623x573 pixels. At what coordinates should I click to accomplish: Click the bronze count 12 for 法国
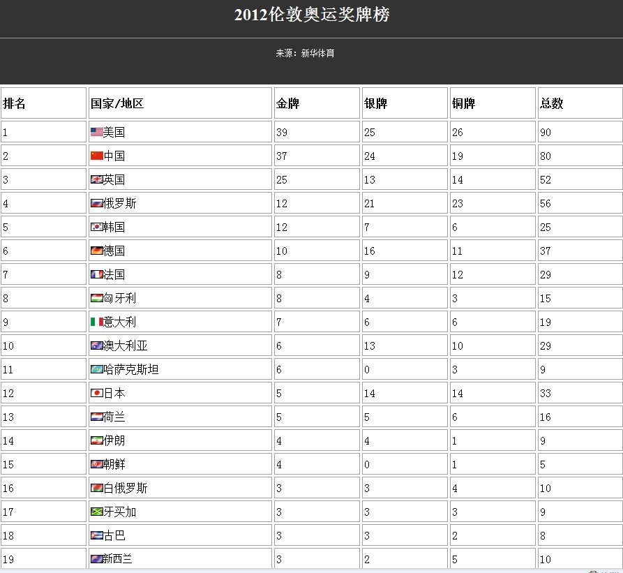coord(458,275)
